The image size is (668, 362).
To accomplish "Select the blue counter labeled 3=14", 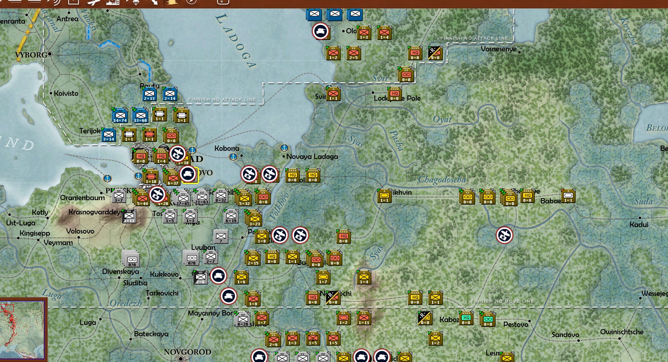I will coord(109,135).
